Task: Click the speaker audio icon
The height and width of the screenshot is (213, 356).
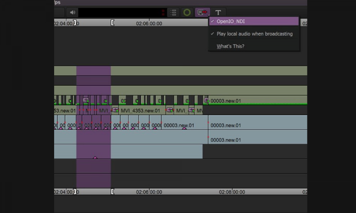Action: [x=73, y=12]
